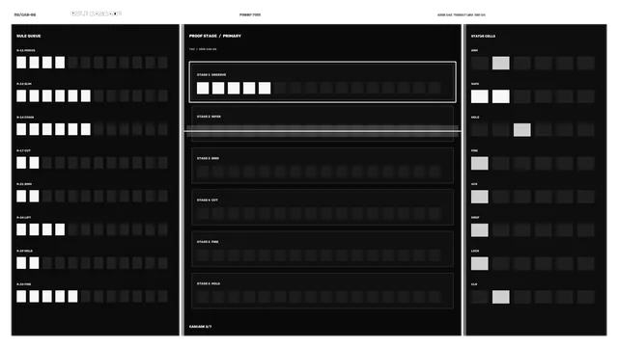Click the Status Cells panel heading
The width and height of the screenshot is (618, 347).
pos(483,37)
